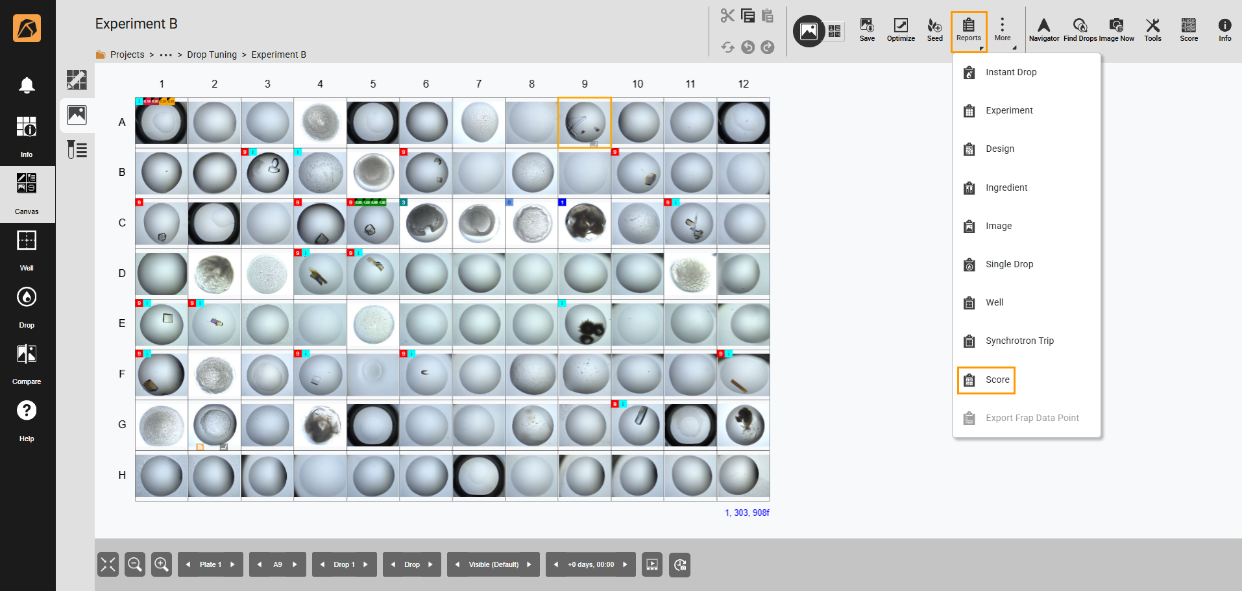The height and width of the screenshot is (591, 1242).
Task: Open Compare in the sidebar
Action: pos(27,364)
